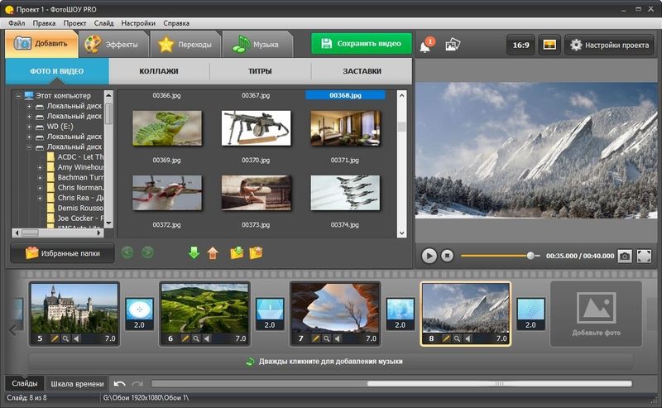Screen dimensions: 662x408
Task: Switch to Шкала времени view
Action: pos(77,383)
